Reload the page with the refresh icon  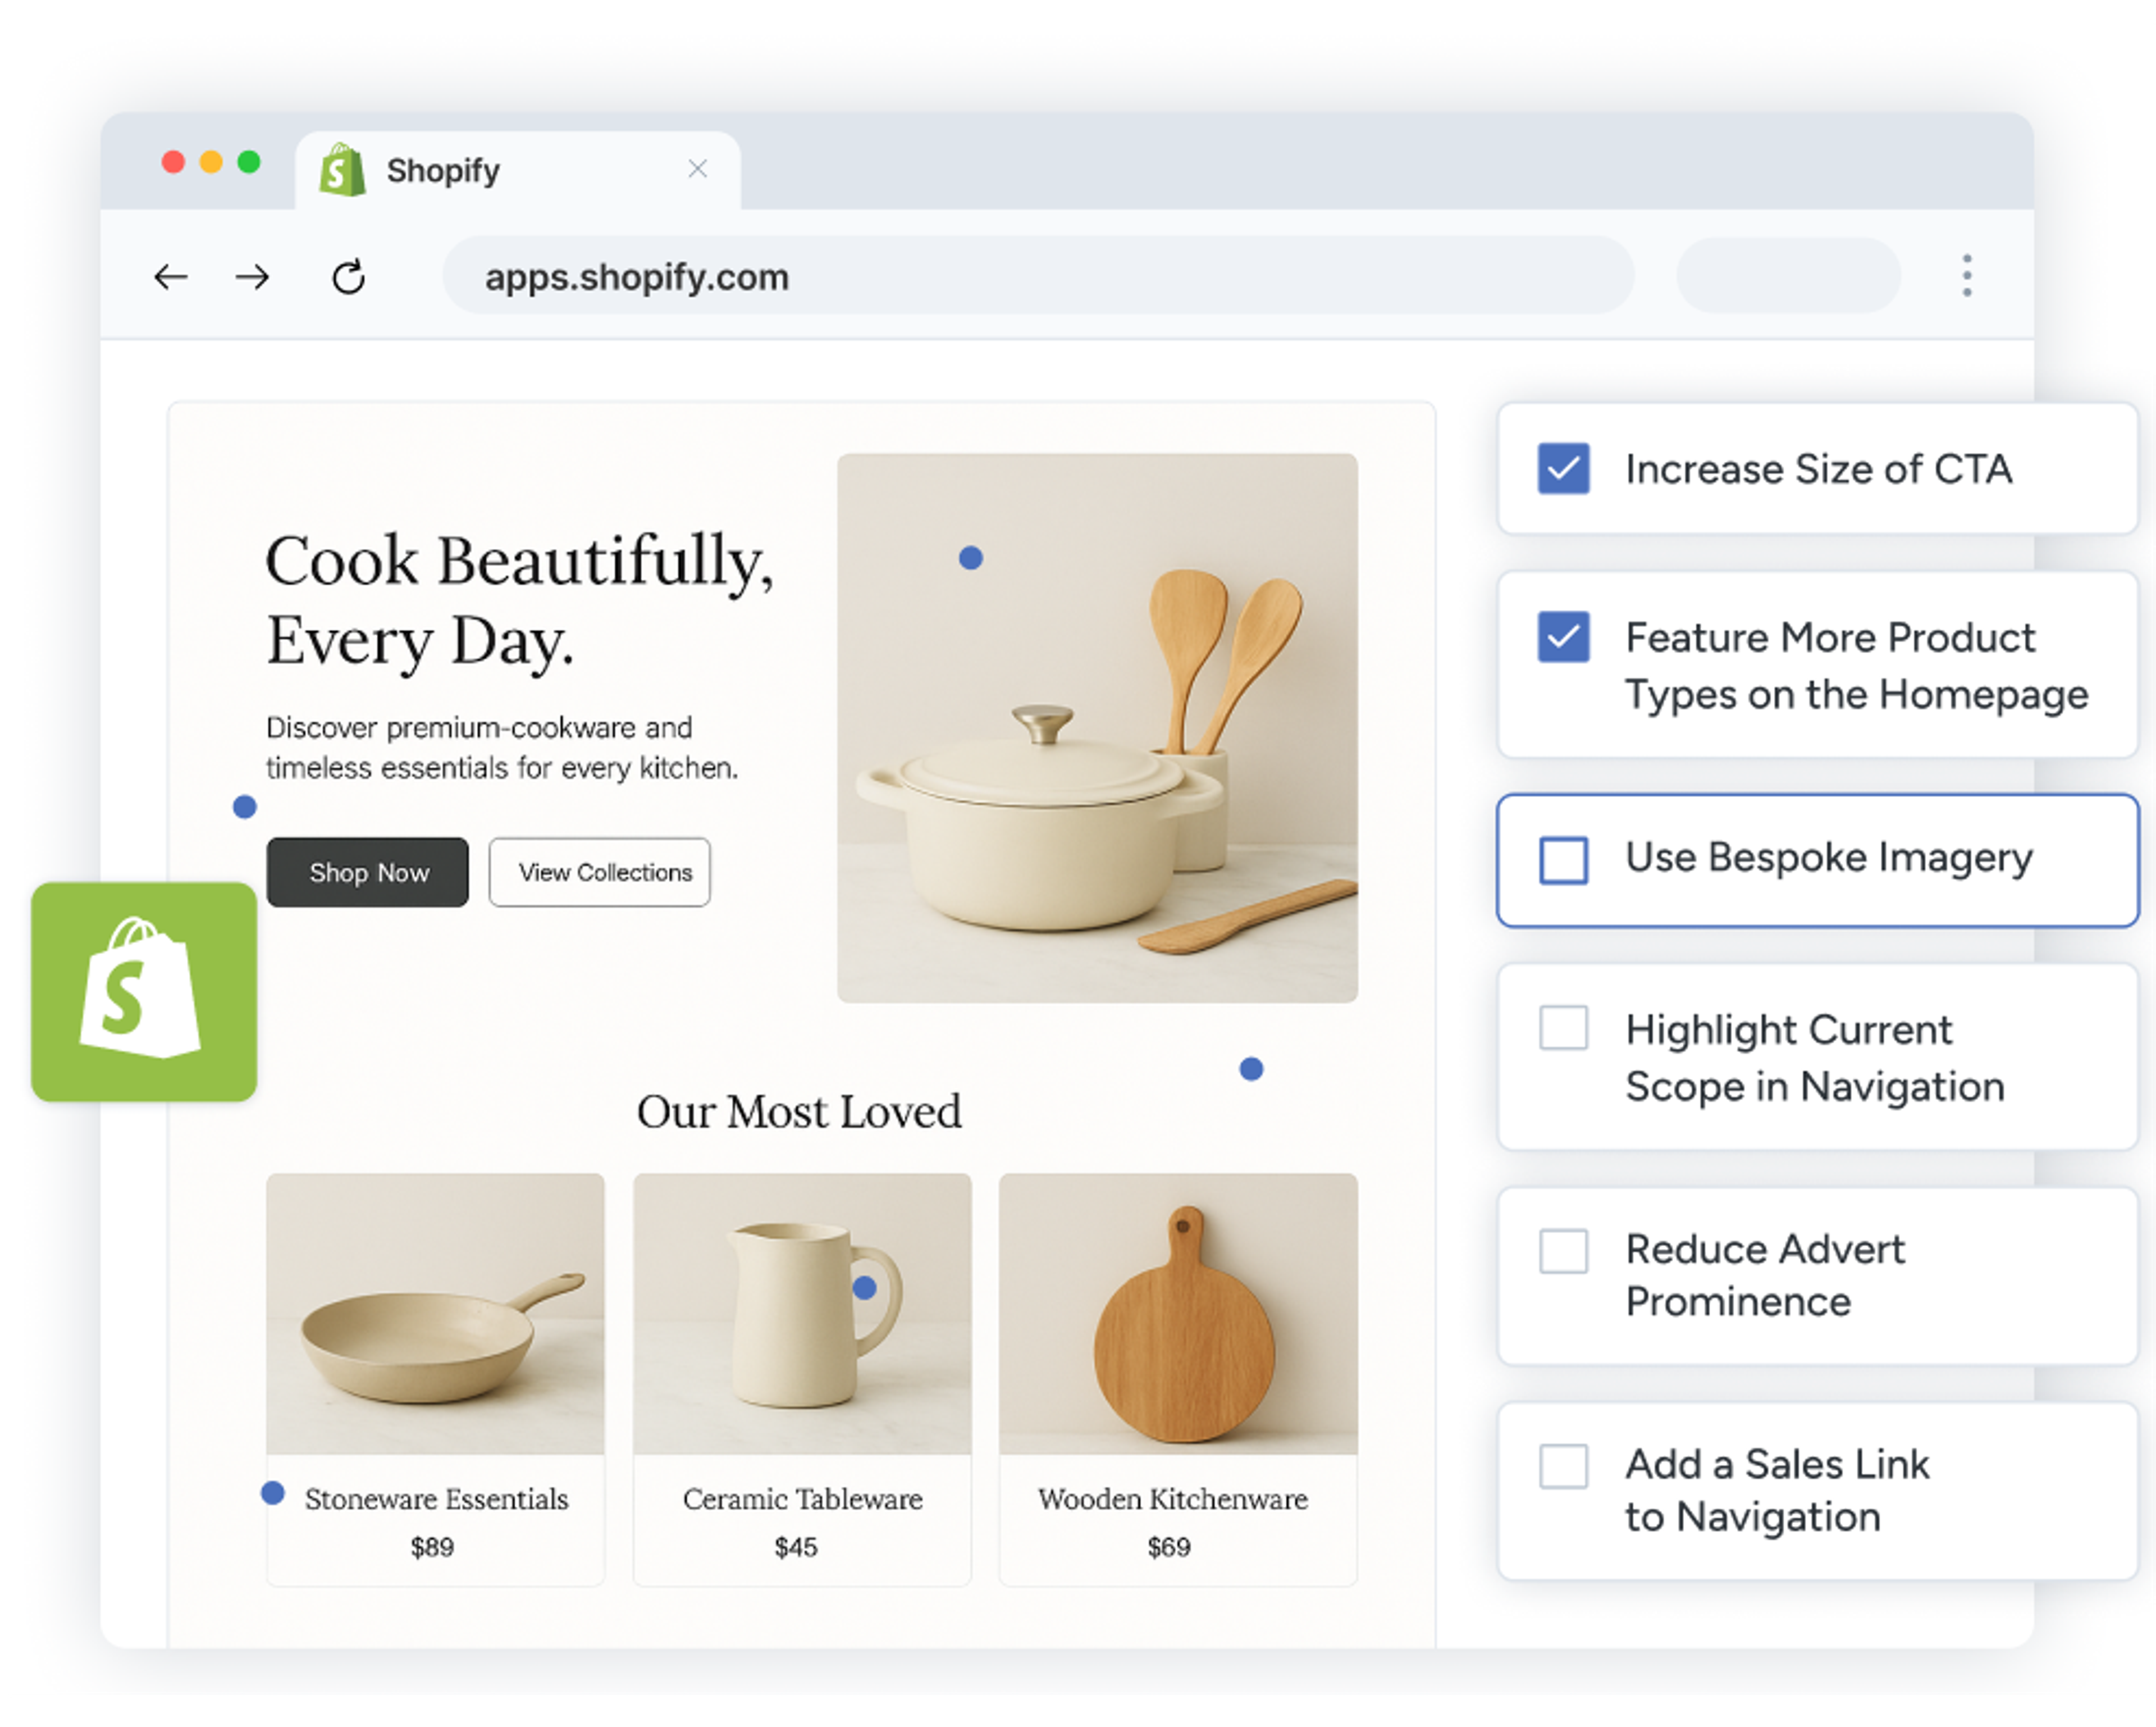point(348,277)
